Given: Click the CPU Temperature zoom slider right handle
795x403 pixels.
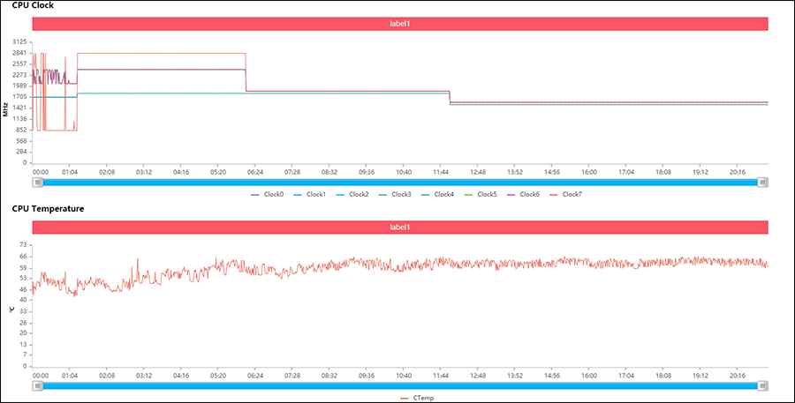Looking at the screenshot, I should point(762,385).
